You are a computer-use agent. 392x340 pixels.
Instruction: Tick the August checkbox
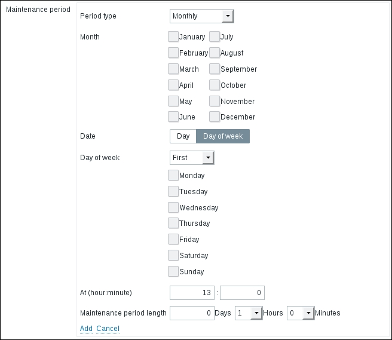215,53
